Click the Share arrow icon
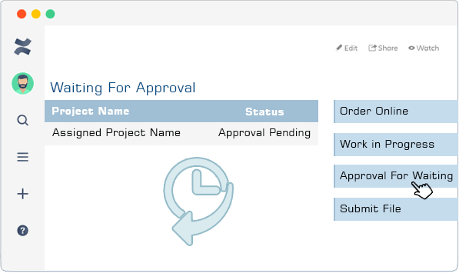459x280 pixels. click(372, 48)
